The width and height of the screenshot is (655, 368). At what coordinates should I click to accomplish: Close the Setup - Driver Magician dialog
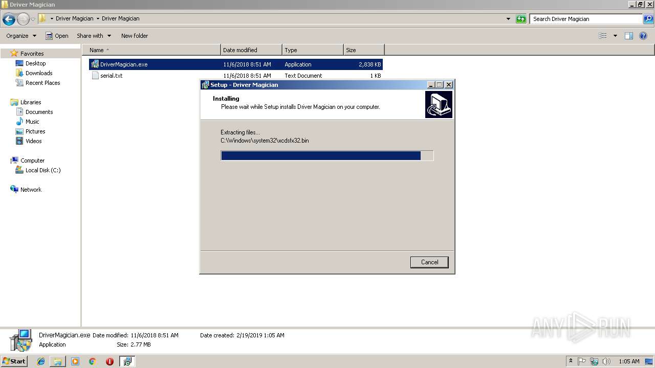coord(449,85)
